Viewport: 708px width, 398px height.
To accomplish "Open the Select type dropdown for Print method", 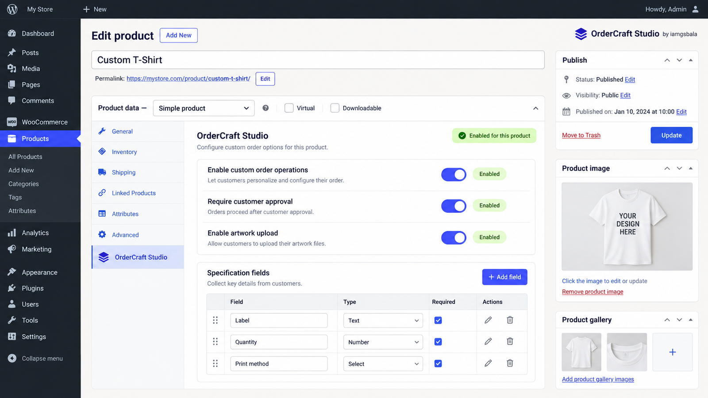I will (383, 364).
